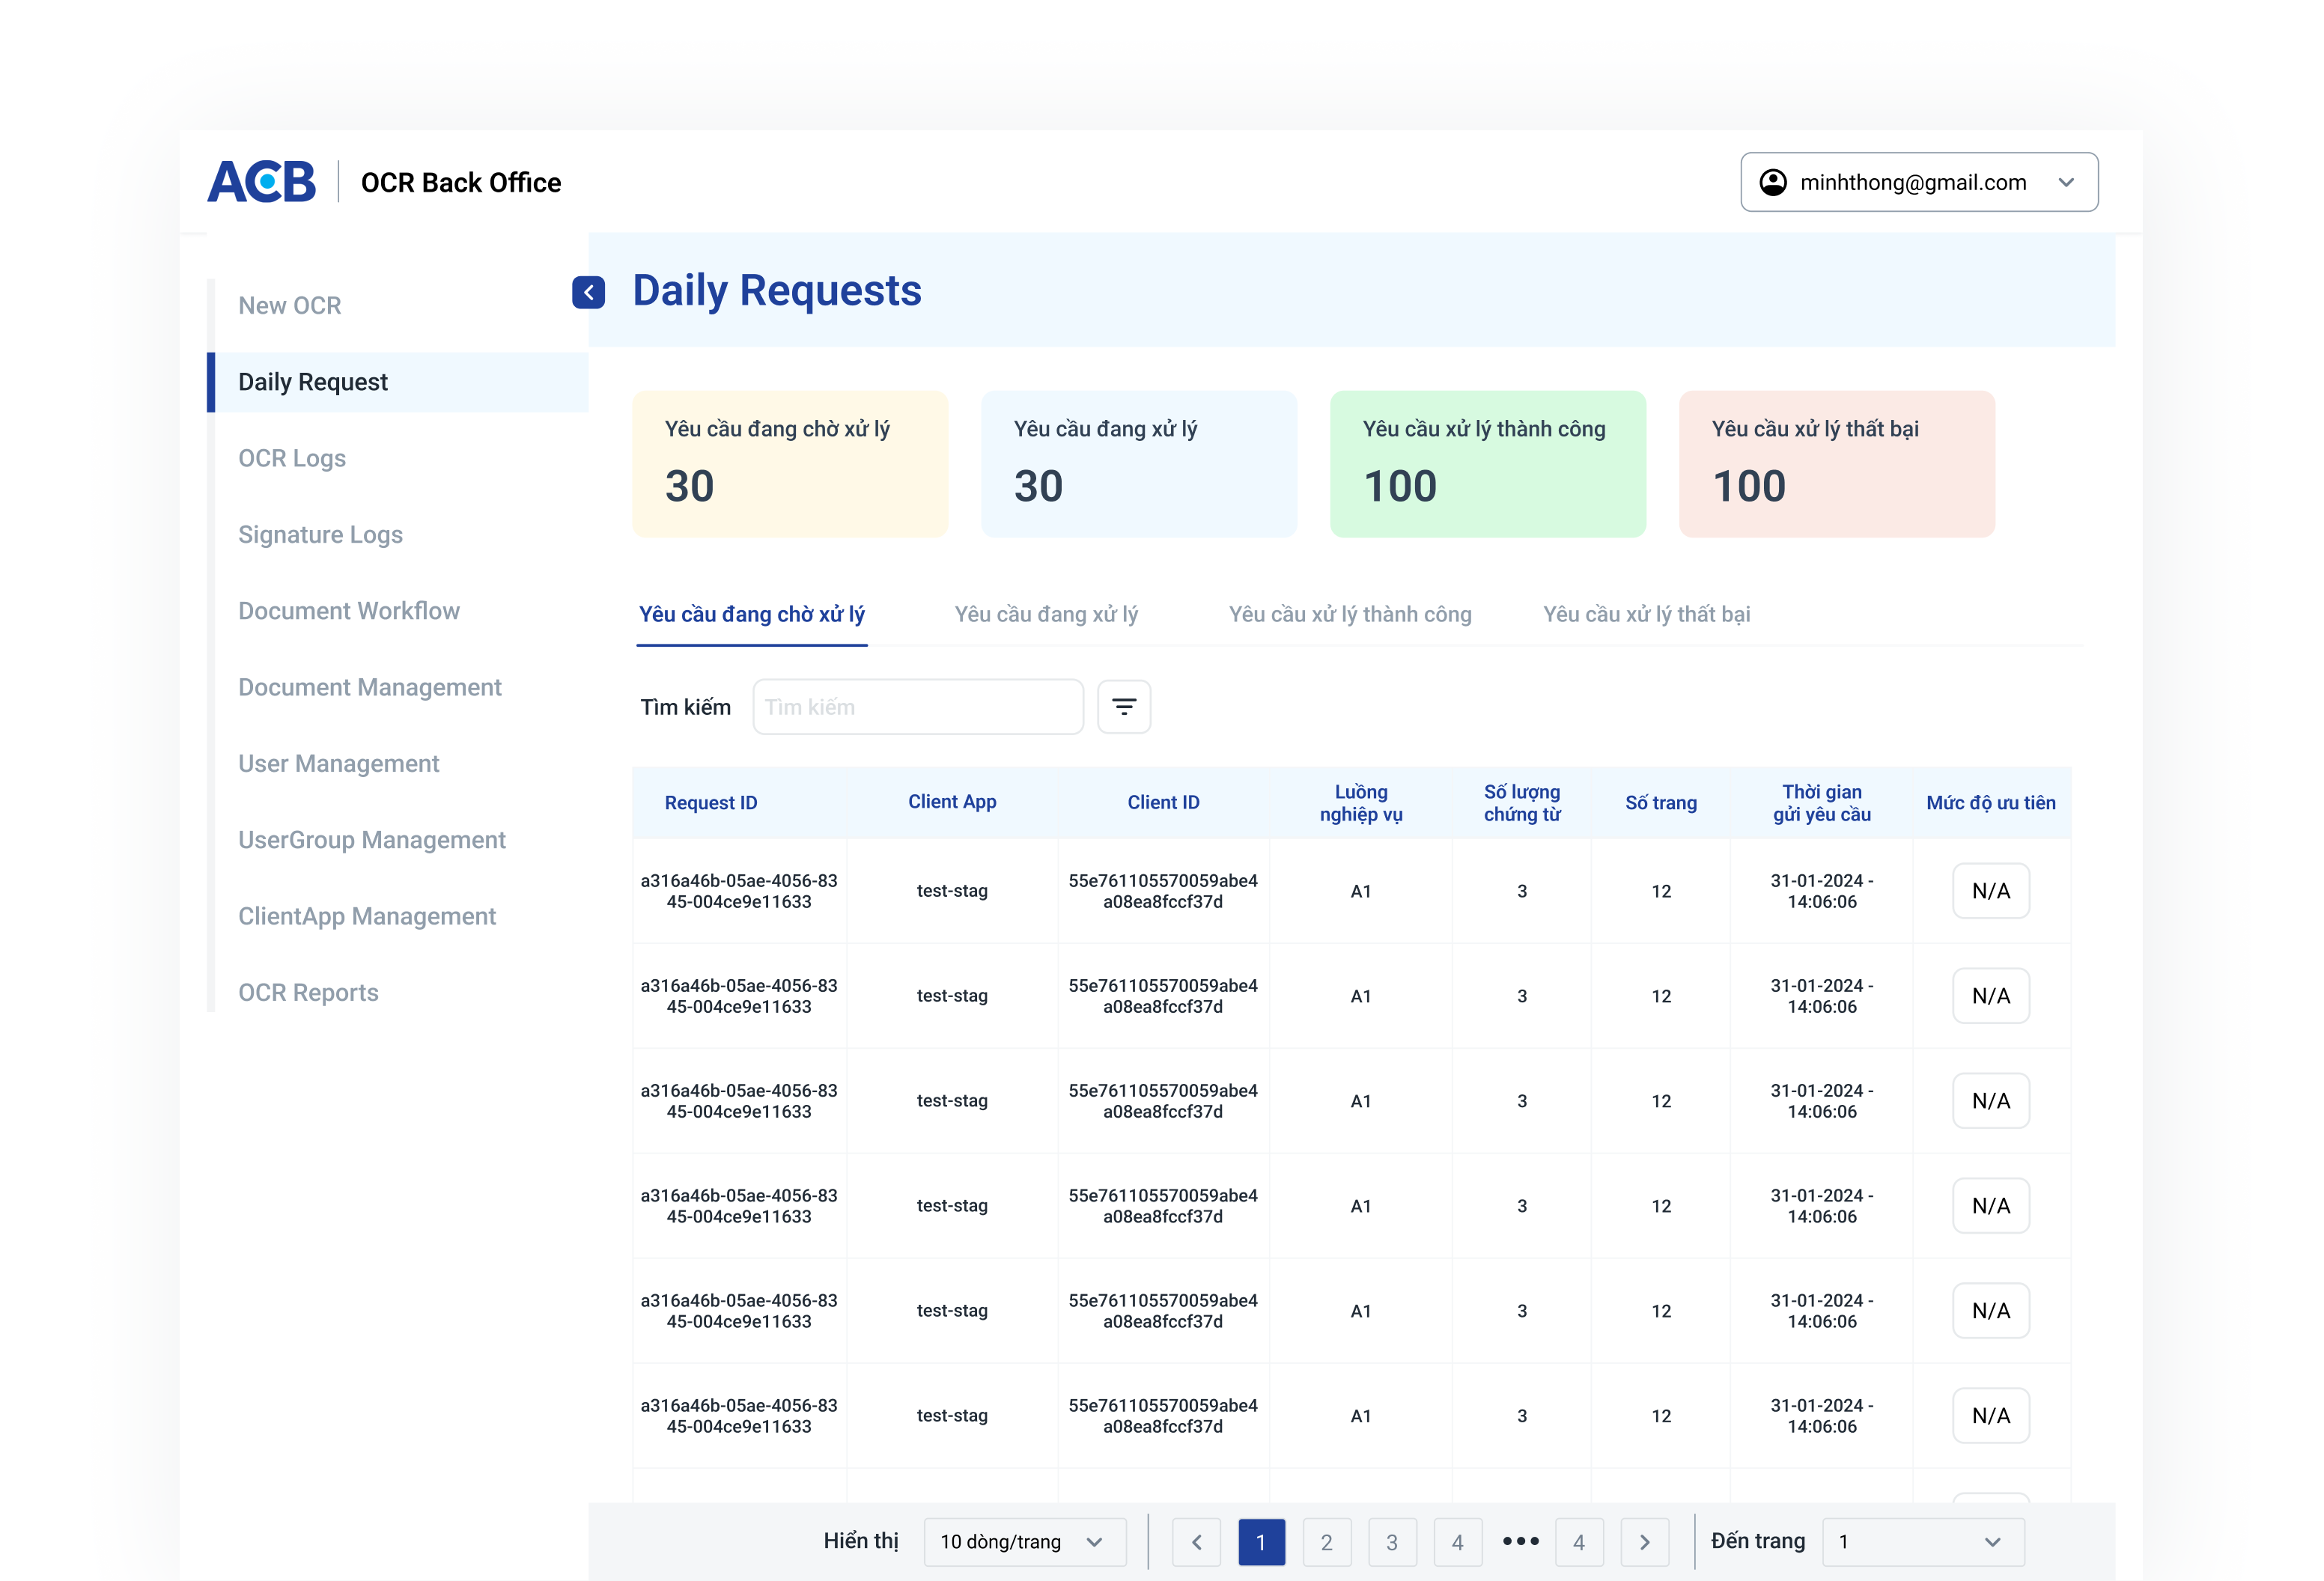
Task: Go to page 3
Action: (x=1391, y=1541)
